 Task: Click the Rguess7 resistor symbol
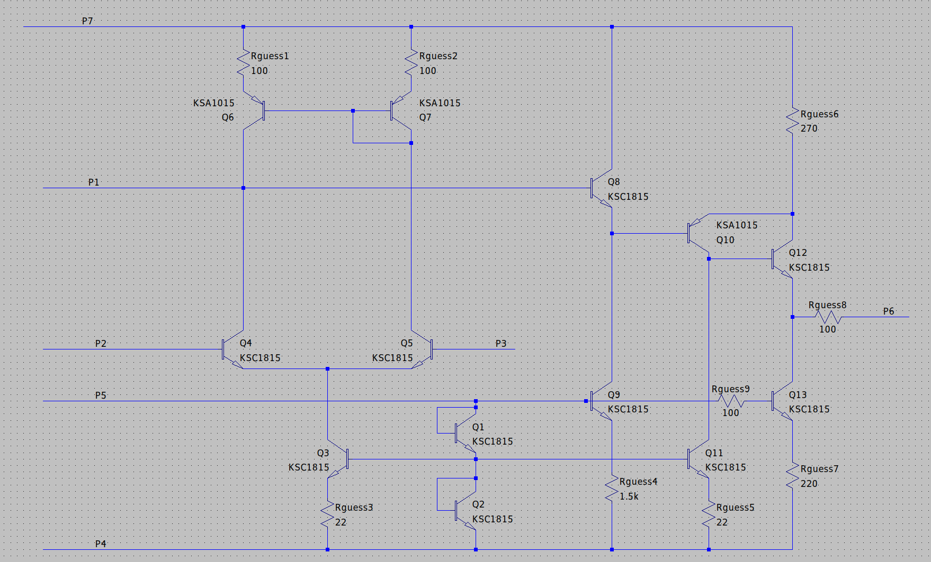pyautogui.click(x=792, y=475)
